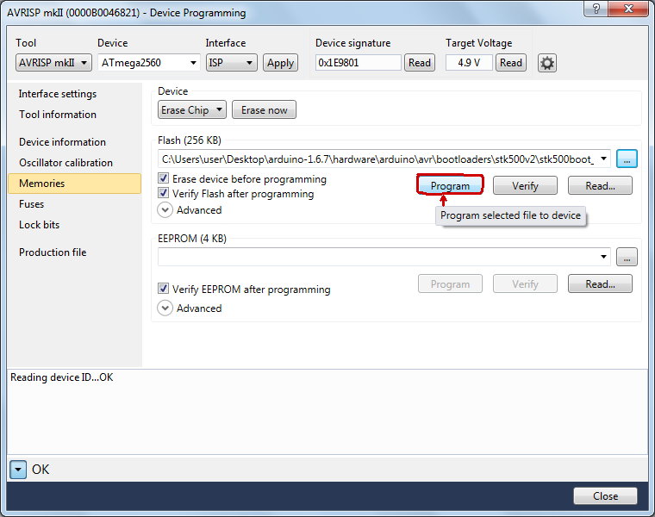Expand the EEPROM Advanced section
The image size is (655, 517).
165,308
